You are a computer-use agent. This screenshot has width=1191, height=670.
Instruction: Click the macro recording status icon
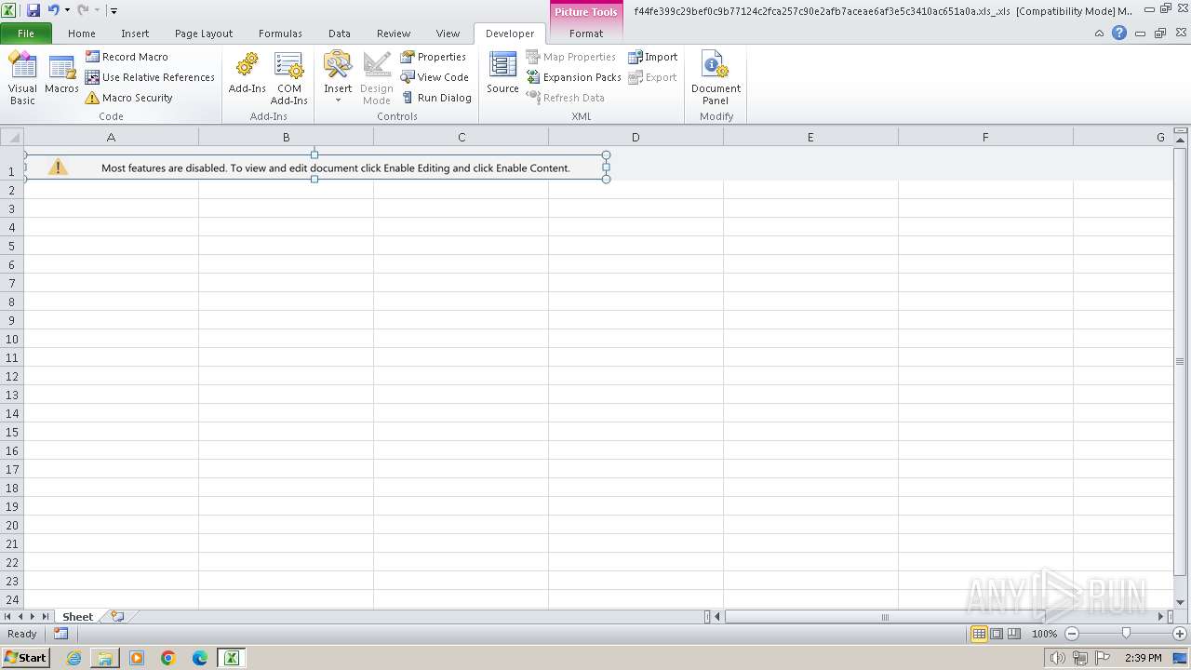pos(60,634)
